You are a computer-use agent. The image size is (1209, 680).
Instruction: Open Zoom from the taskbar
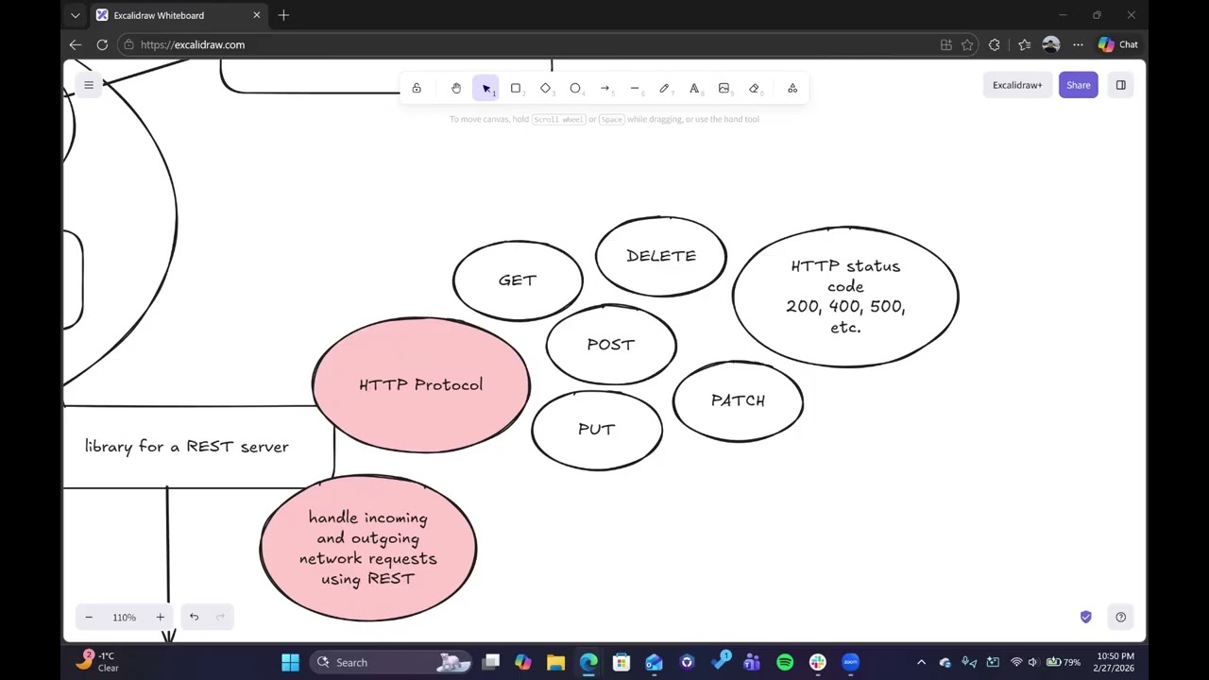click(x=850, y=662)
